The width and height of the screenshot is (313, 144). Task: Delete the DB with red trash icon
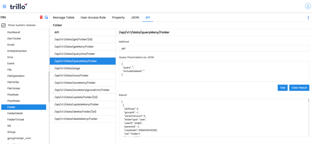[41, 17]
